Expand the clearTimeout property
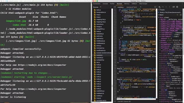 click(160, 37)
